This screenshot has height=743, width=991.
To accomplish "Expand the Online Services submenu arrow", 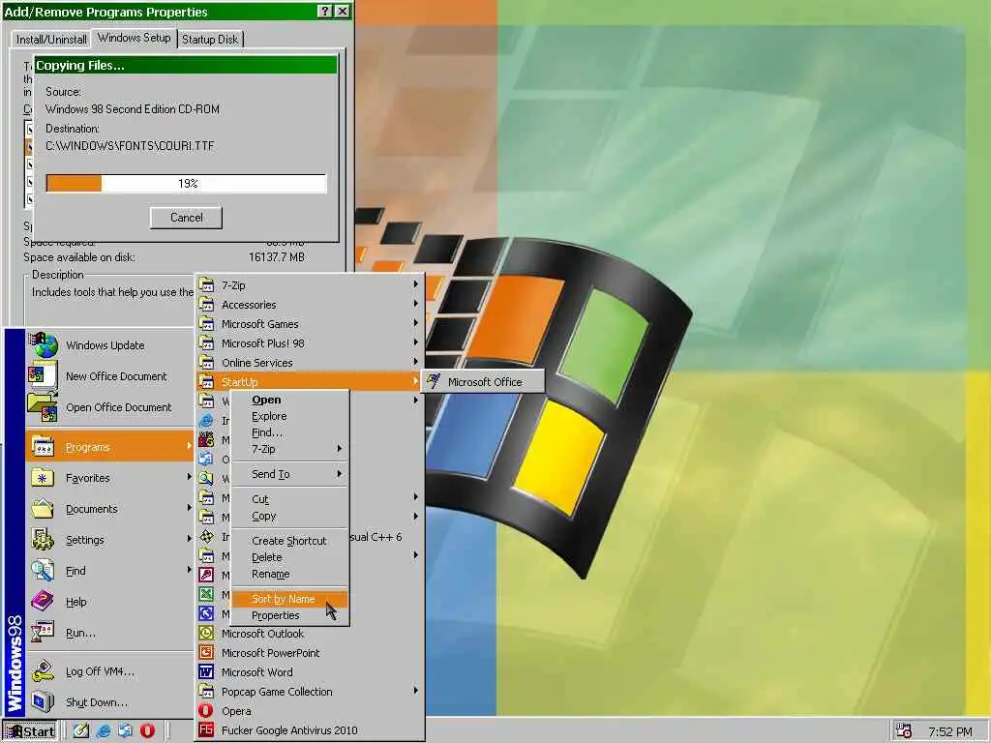I will (416, 362).
